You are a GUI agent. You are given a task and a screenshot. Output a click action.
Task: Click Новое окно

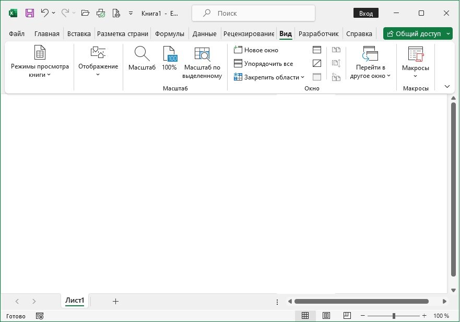click(256, 50)
